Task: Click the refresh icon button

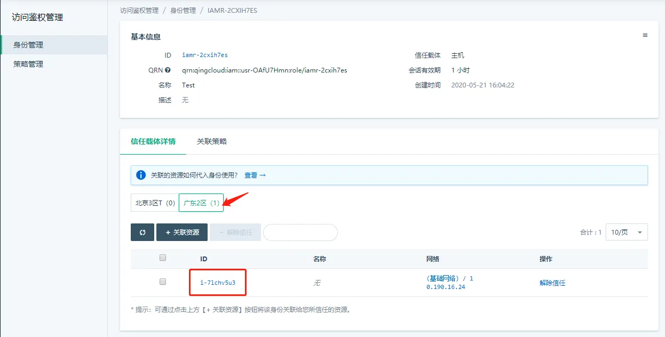Action: pyautogui.click(x=142, y=232)
